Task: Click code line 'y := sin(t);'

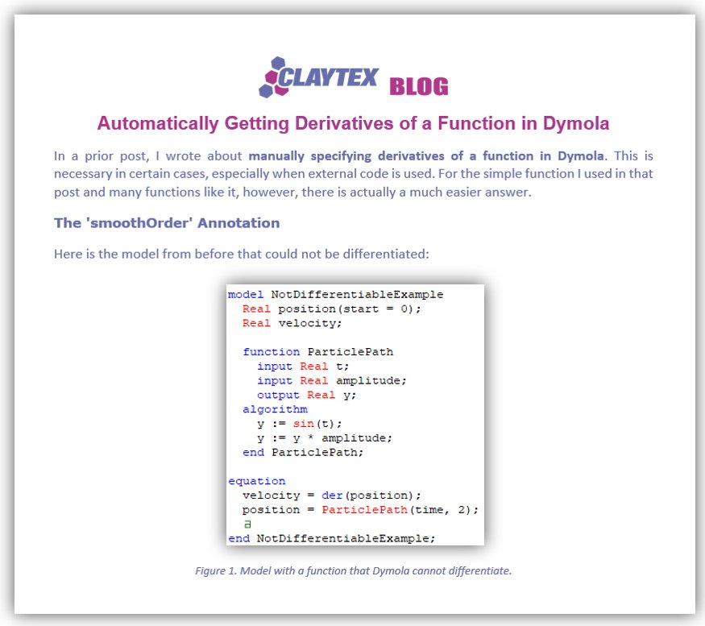Action: [300, 424]
